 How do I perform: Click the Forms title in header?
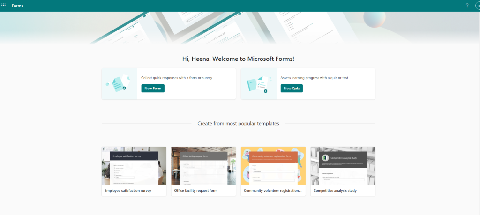coord(17,6)
